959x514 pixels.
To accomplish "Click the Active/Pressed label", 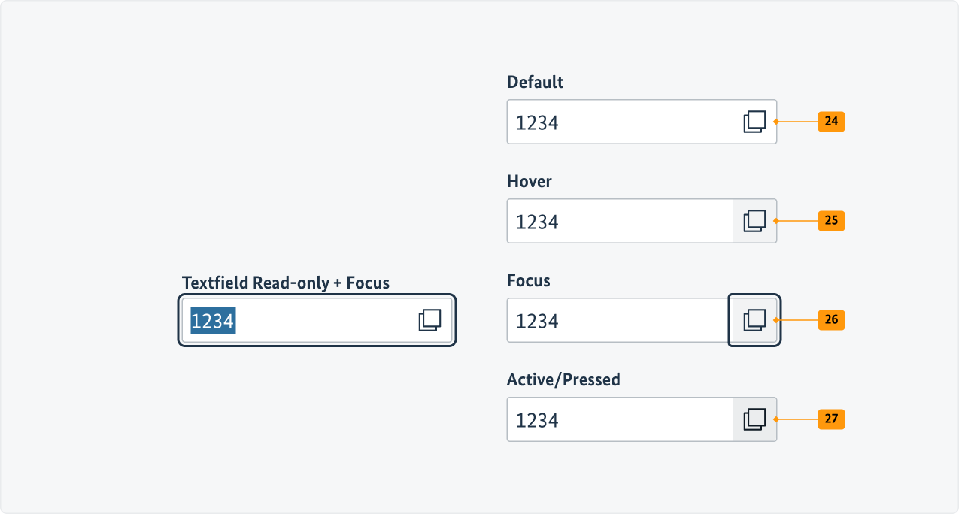I will (x=563, y=379).
